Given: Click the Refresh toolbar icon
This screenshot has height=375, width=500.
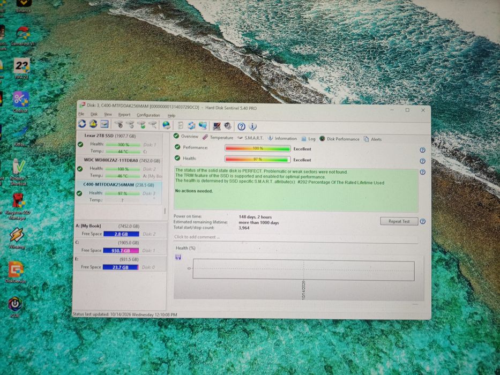Looking at the screenshot, I should [82, 124].
